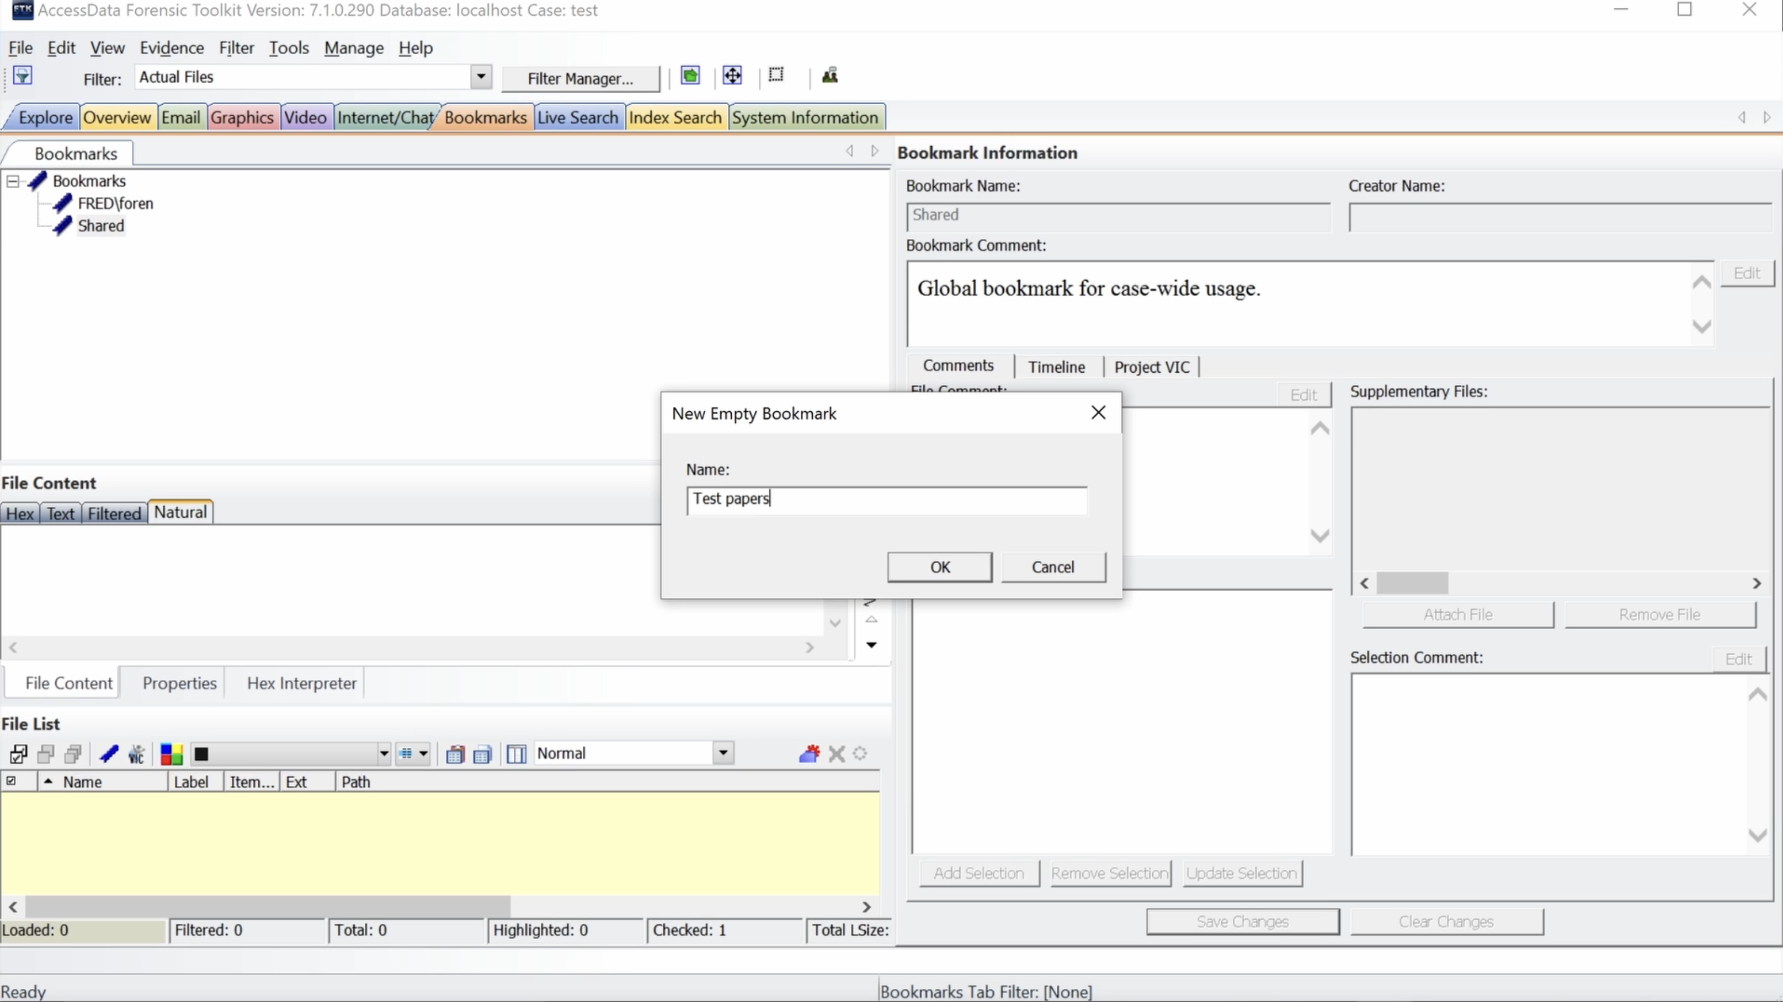The height and width of the screenshot is (1002, 1783).
Task: Open the black color label dropdown in File List
Action: [384, 754]
